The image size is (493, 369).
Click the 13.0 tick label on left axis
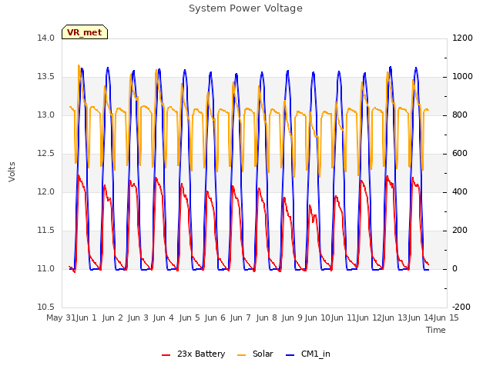(46, 115)
